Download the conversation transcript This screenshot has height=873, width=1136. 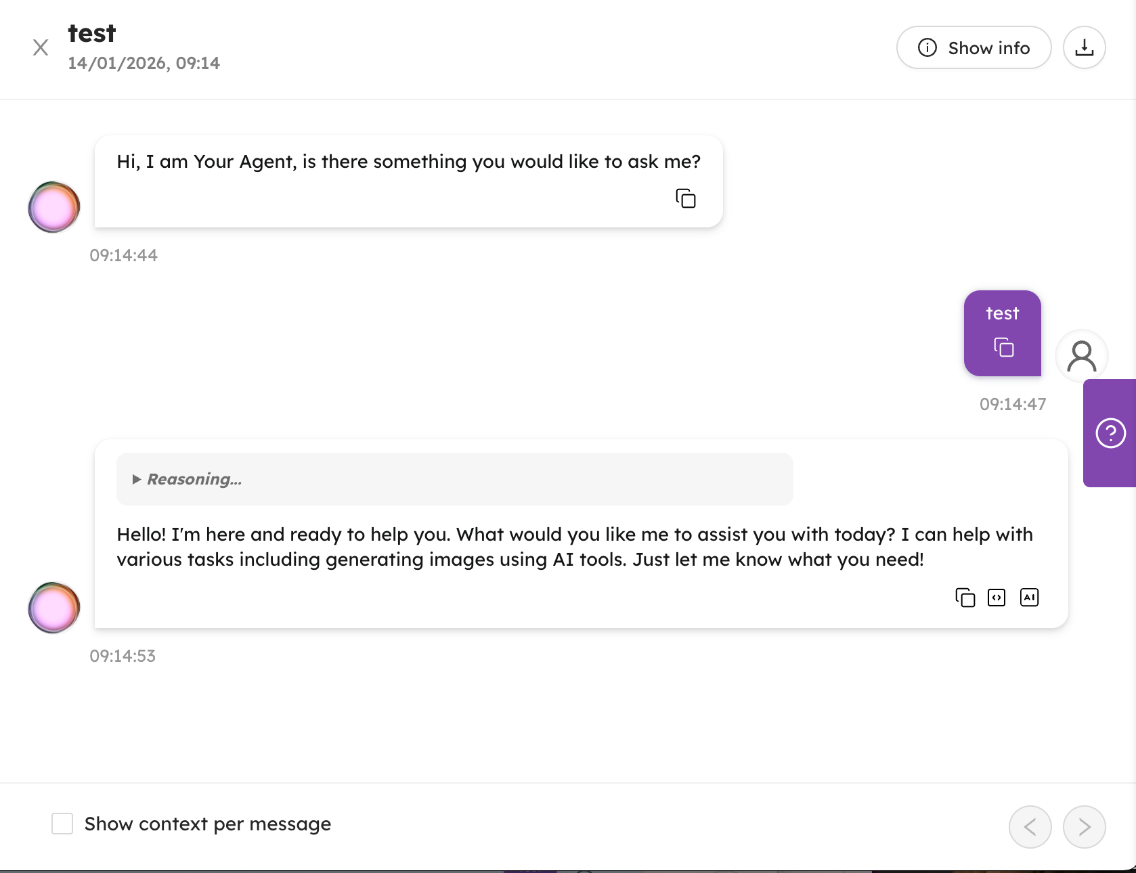(1084, 47)
